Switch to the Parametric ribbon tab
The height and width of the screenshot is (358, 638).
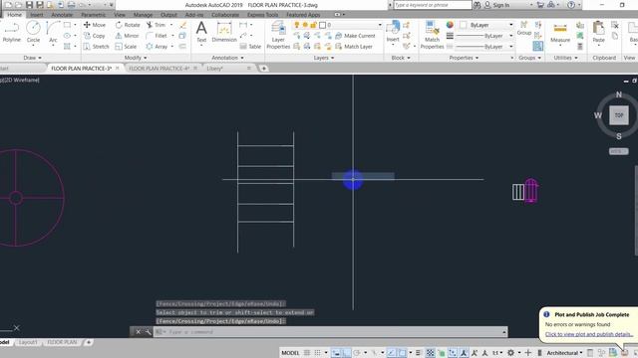(x=93, y=15)
